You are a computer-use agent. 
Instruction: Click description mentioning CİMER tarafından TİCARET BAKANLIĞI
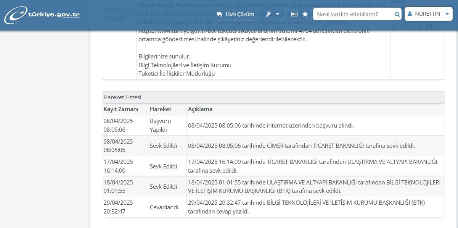click(x=301, y=146)
